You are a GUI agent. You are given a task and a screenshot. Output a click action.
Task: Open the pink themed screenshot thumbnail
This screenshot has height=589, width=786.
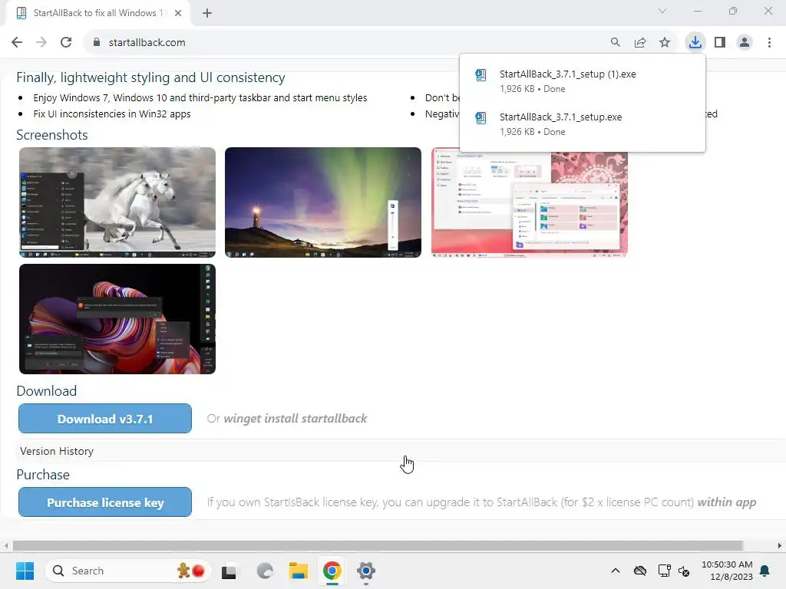[x=530, y=204]
